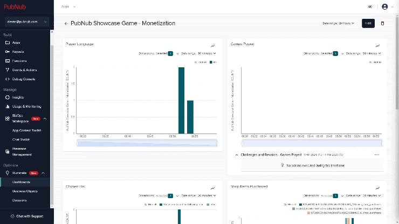Image resolution: width=399 pixels, height=224 pixels.
Task: Collapse the Challenges and Rewards section chevron
Action: [x=237, y=155]
